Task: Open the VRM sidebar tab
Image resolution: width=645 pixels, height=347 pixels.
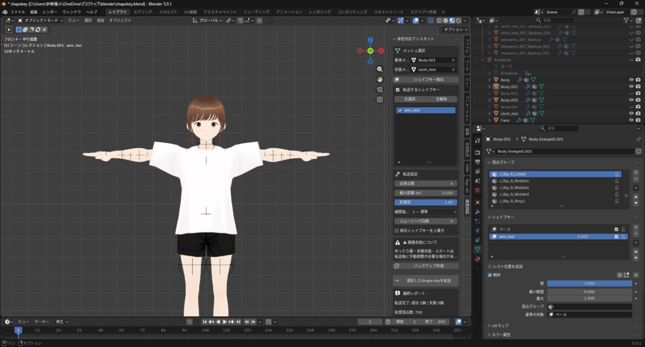Action: click(x=467, y=168)
